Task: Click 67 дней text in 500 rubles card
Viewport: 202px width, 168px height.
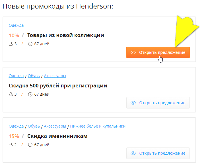Action: (42, 94)
